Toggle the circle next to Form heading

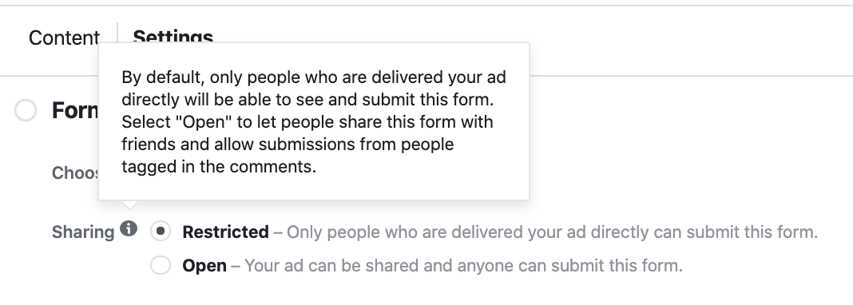[26, 110]
